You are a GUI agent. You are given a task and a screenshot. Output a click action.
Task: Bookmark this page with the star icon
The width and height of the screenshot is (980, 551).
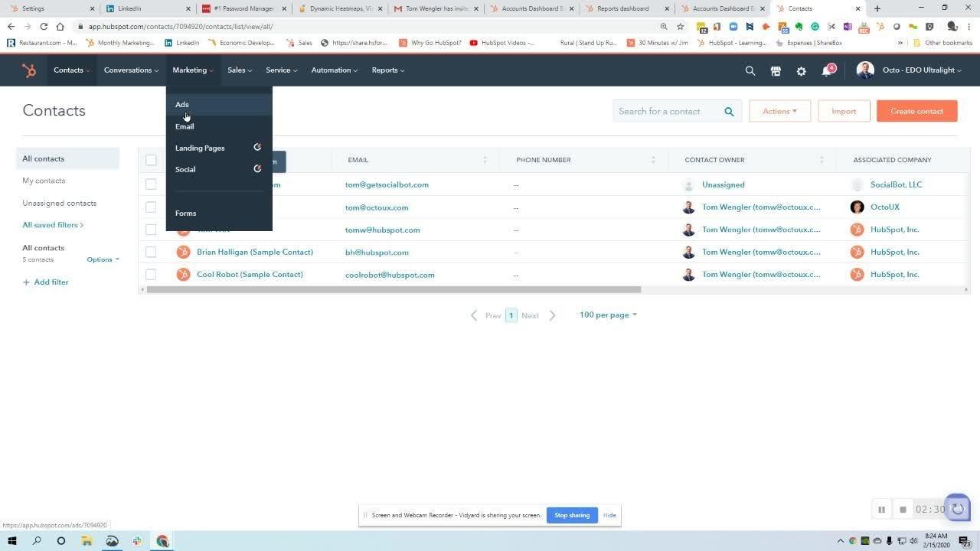point(680,26)
